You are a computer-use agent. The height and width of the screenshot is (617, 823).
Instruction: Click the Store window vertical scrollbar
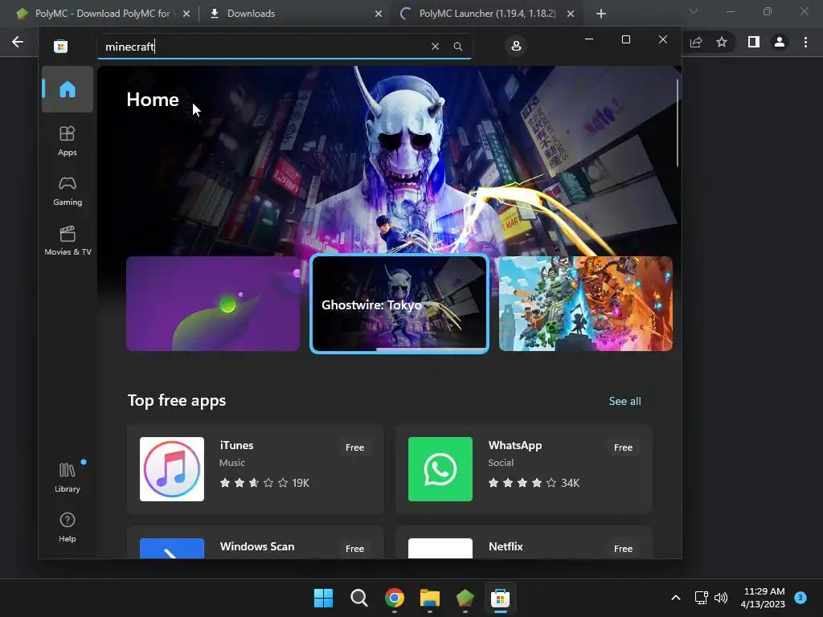pos(678,123)
